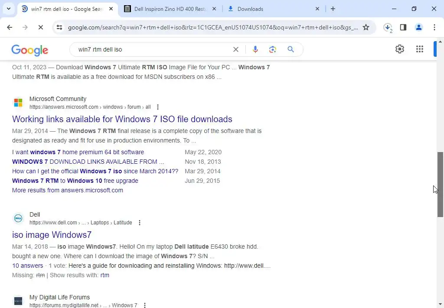
Task: Restore down the Chrome window
Action: (x=414, y=9)
